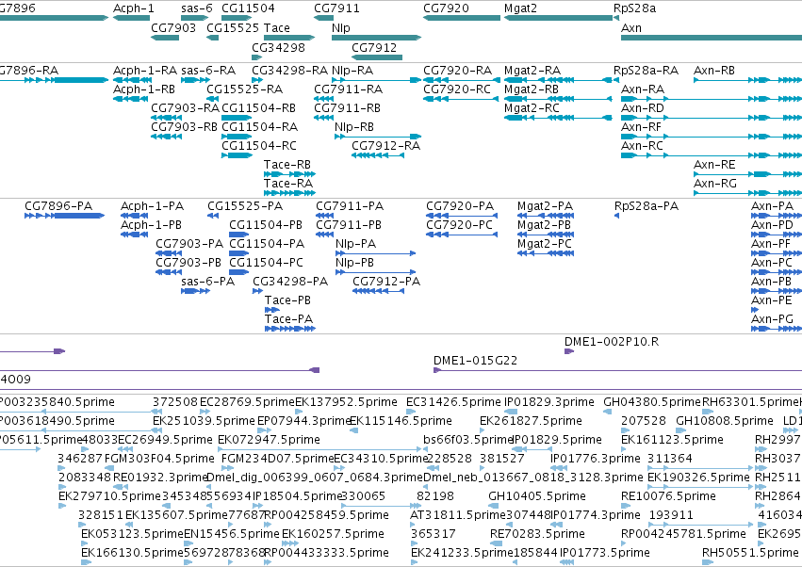Image resolution: width=802 pixels, height=567 pixels.
Task: Click the CG15525-RA transcript label
Action: 245,89
